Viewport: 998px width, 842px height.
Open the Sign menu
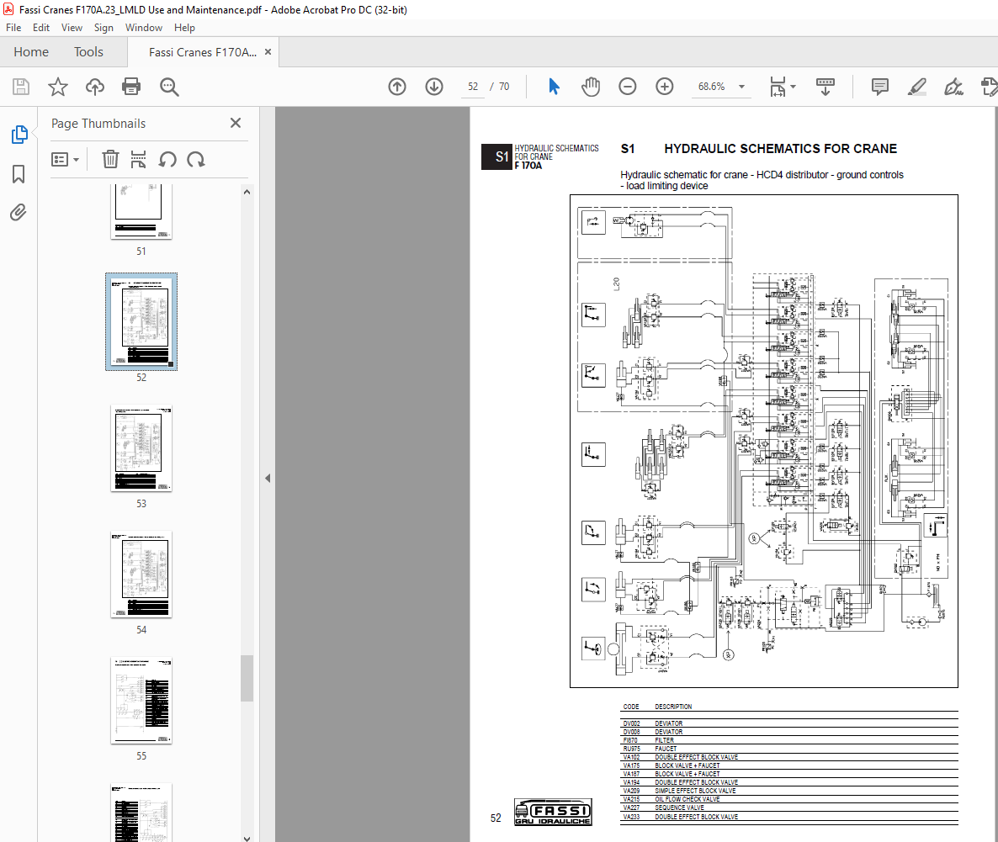pyautogui.click(x=104, y=28)
